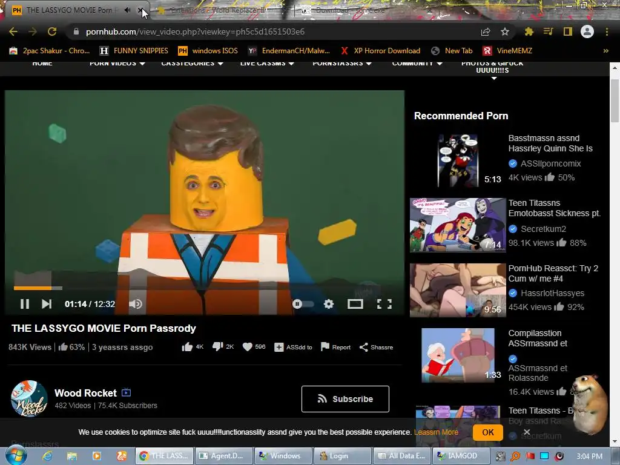Viewport: 620px width, 465px height.
Task: Expand the Community menu dropdown arrow
Action: [440, 64]
